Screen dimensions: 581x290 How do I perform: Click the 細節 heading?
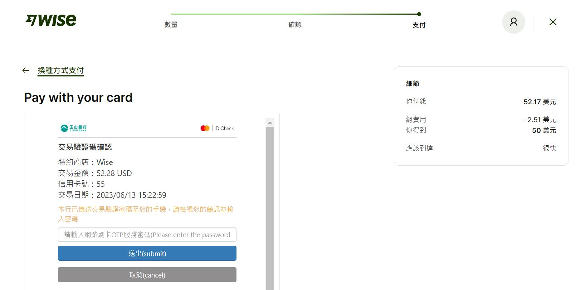click(x=412, y=84)
